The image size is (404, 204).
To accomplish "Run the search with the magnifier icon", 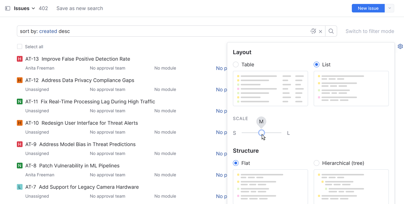I will pos(331,31).
